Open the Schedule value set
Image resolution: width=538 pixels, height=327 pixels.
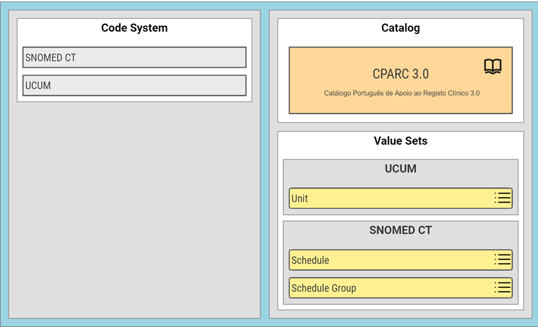(x=401, y=260)
